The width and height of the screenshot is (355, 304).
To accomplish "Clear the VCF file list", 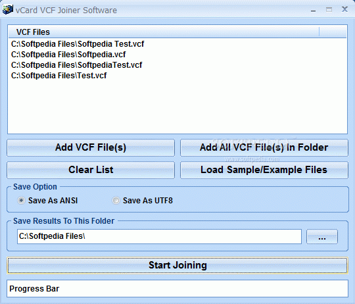I will coord(91,170).
